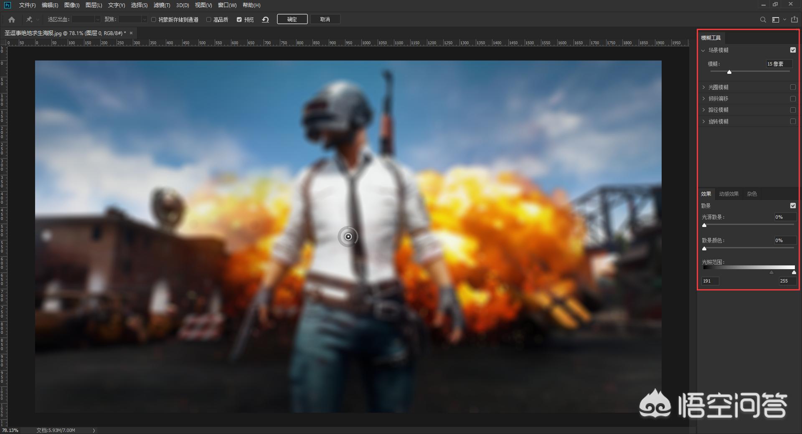Open the workspace layout switcher icon
The width and height of the screenshot is (802, 434).
coord(775,20)
